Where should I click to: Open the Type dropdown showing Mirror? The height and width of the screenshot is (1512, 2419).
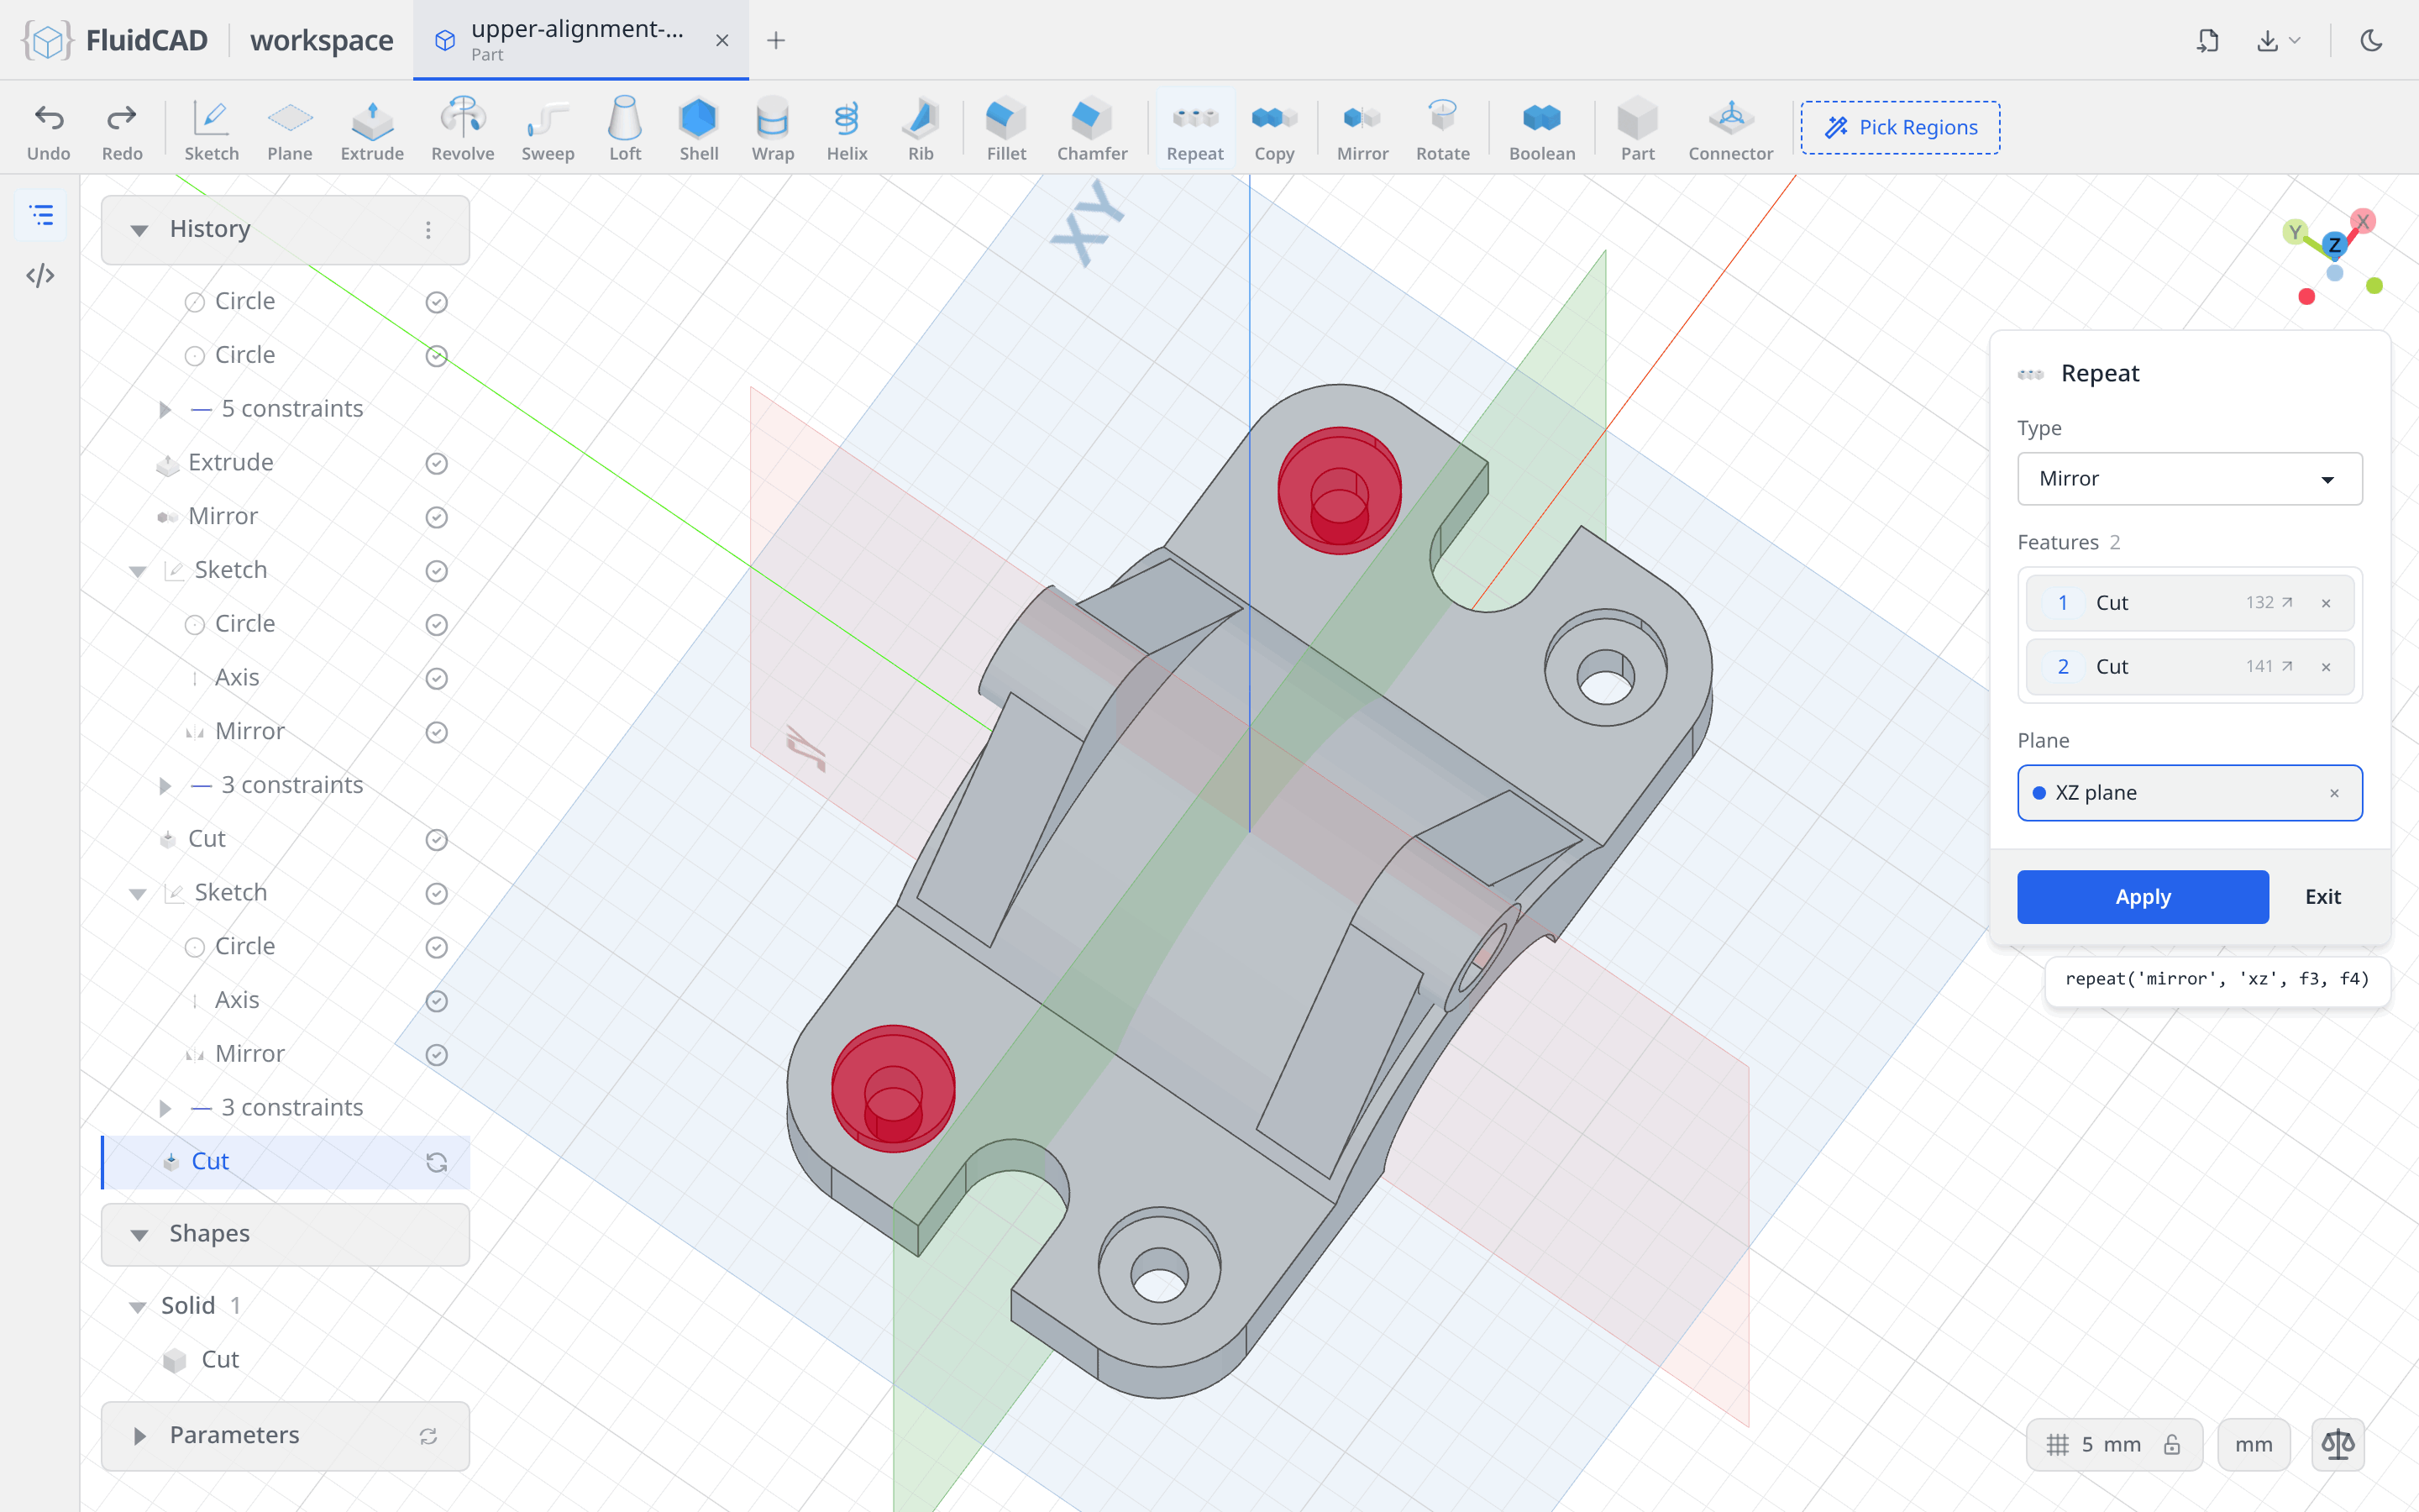(2189, 479)
